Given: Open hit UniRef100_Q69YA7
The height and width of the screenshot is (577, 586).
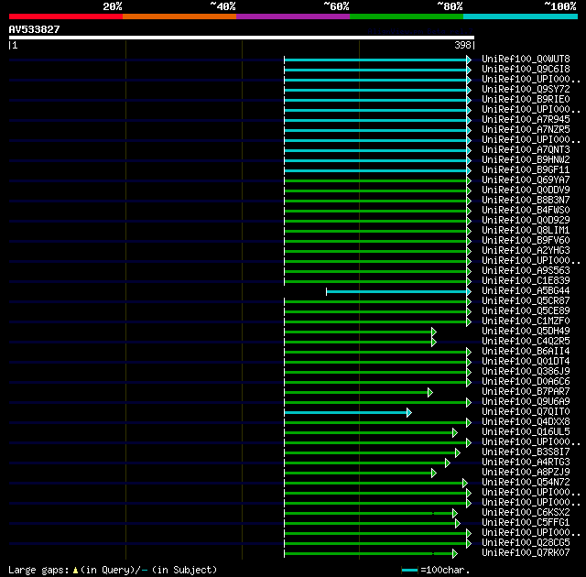Looking at the screenshot, I should (526, 180).
